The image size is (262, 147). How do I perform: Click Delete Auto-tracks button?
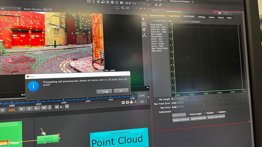[216, 117]
